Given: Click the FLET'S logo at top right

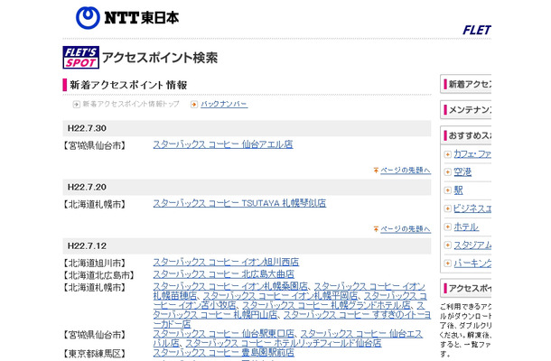Looking at the screenshot, I should point(477,30).
